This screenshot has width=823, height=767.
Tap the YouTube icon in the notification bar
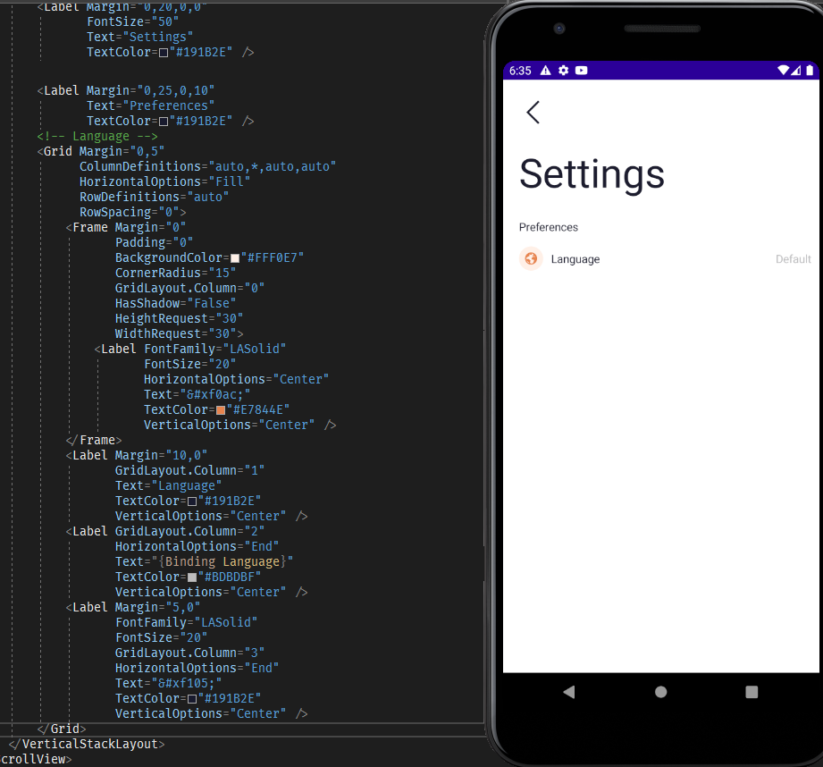(581, 70)
